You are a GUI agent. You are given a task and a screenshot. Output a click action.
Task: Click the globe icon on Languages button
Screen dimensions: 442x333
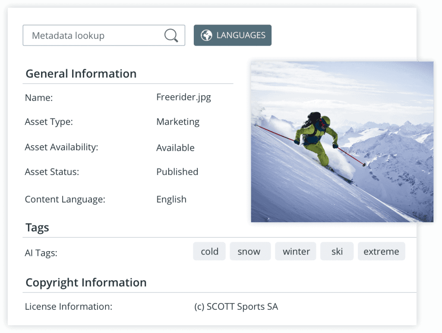pos(207,35)
